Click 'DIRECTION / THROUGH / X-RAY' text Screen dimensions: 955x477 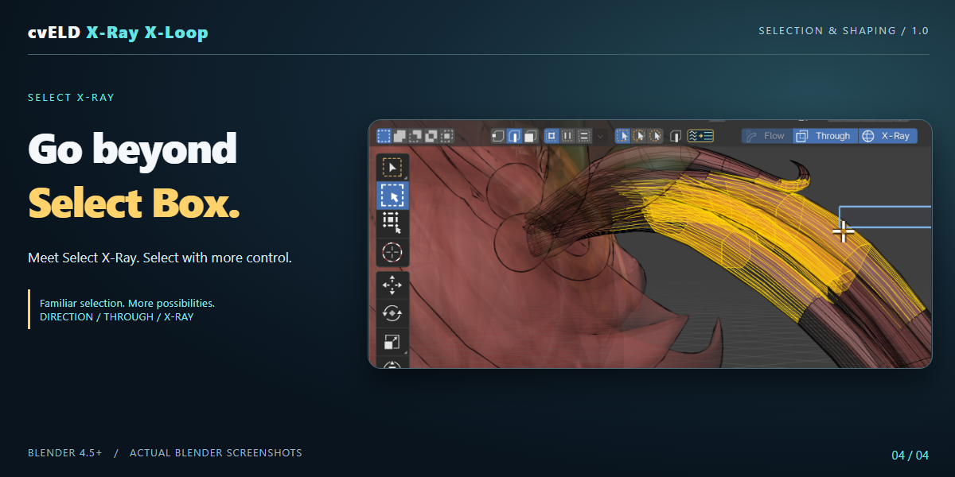116,317
